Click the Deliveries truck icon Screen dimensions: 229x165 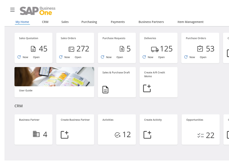[155, 49]
